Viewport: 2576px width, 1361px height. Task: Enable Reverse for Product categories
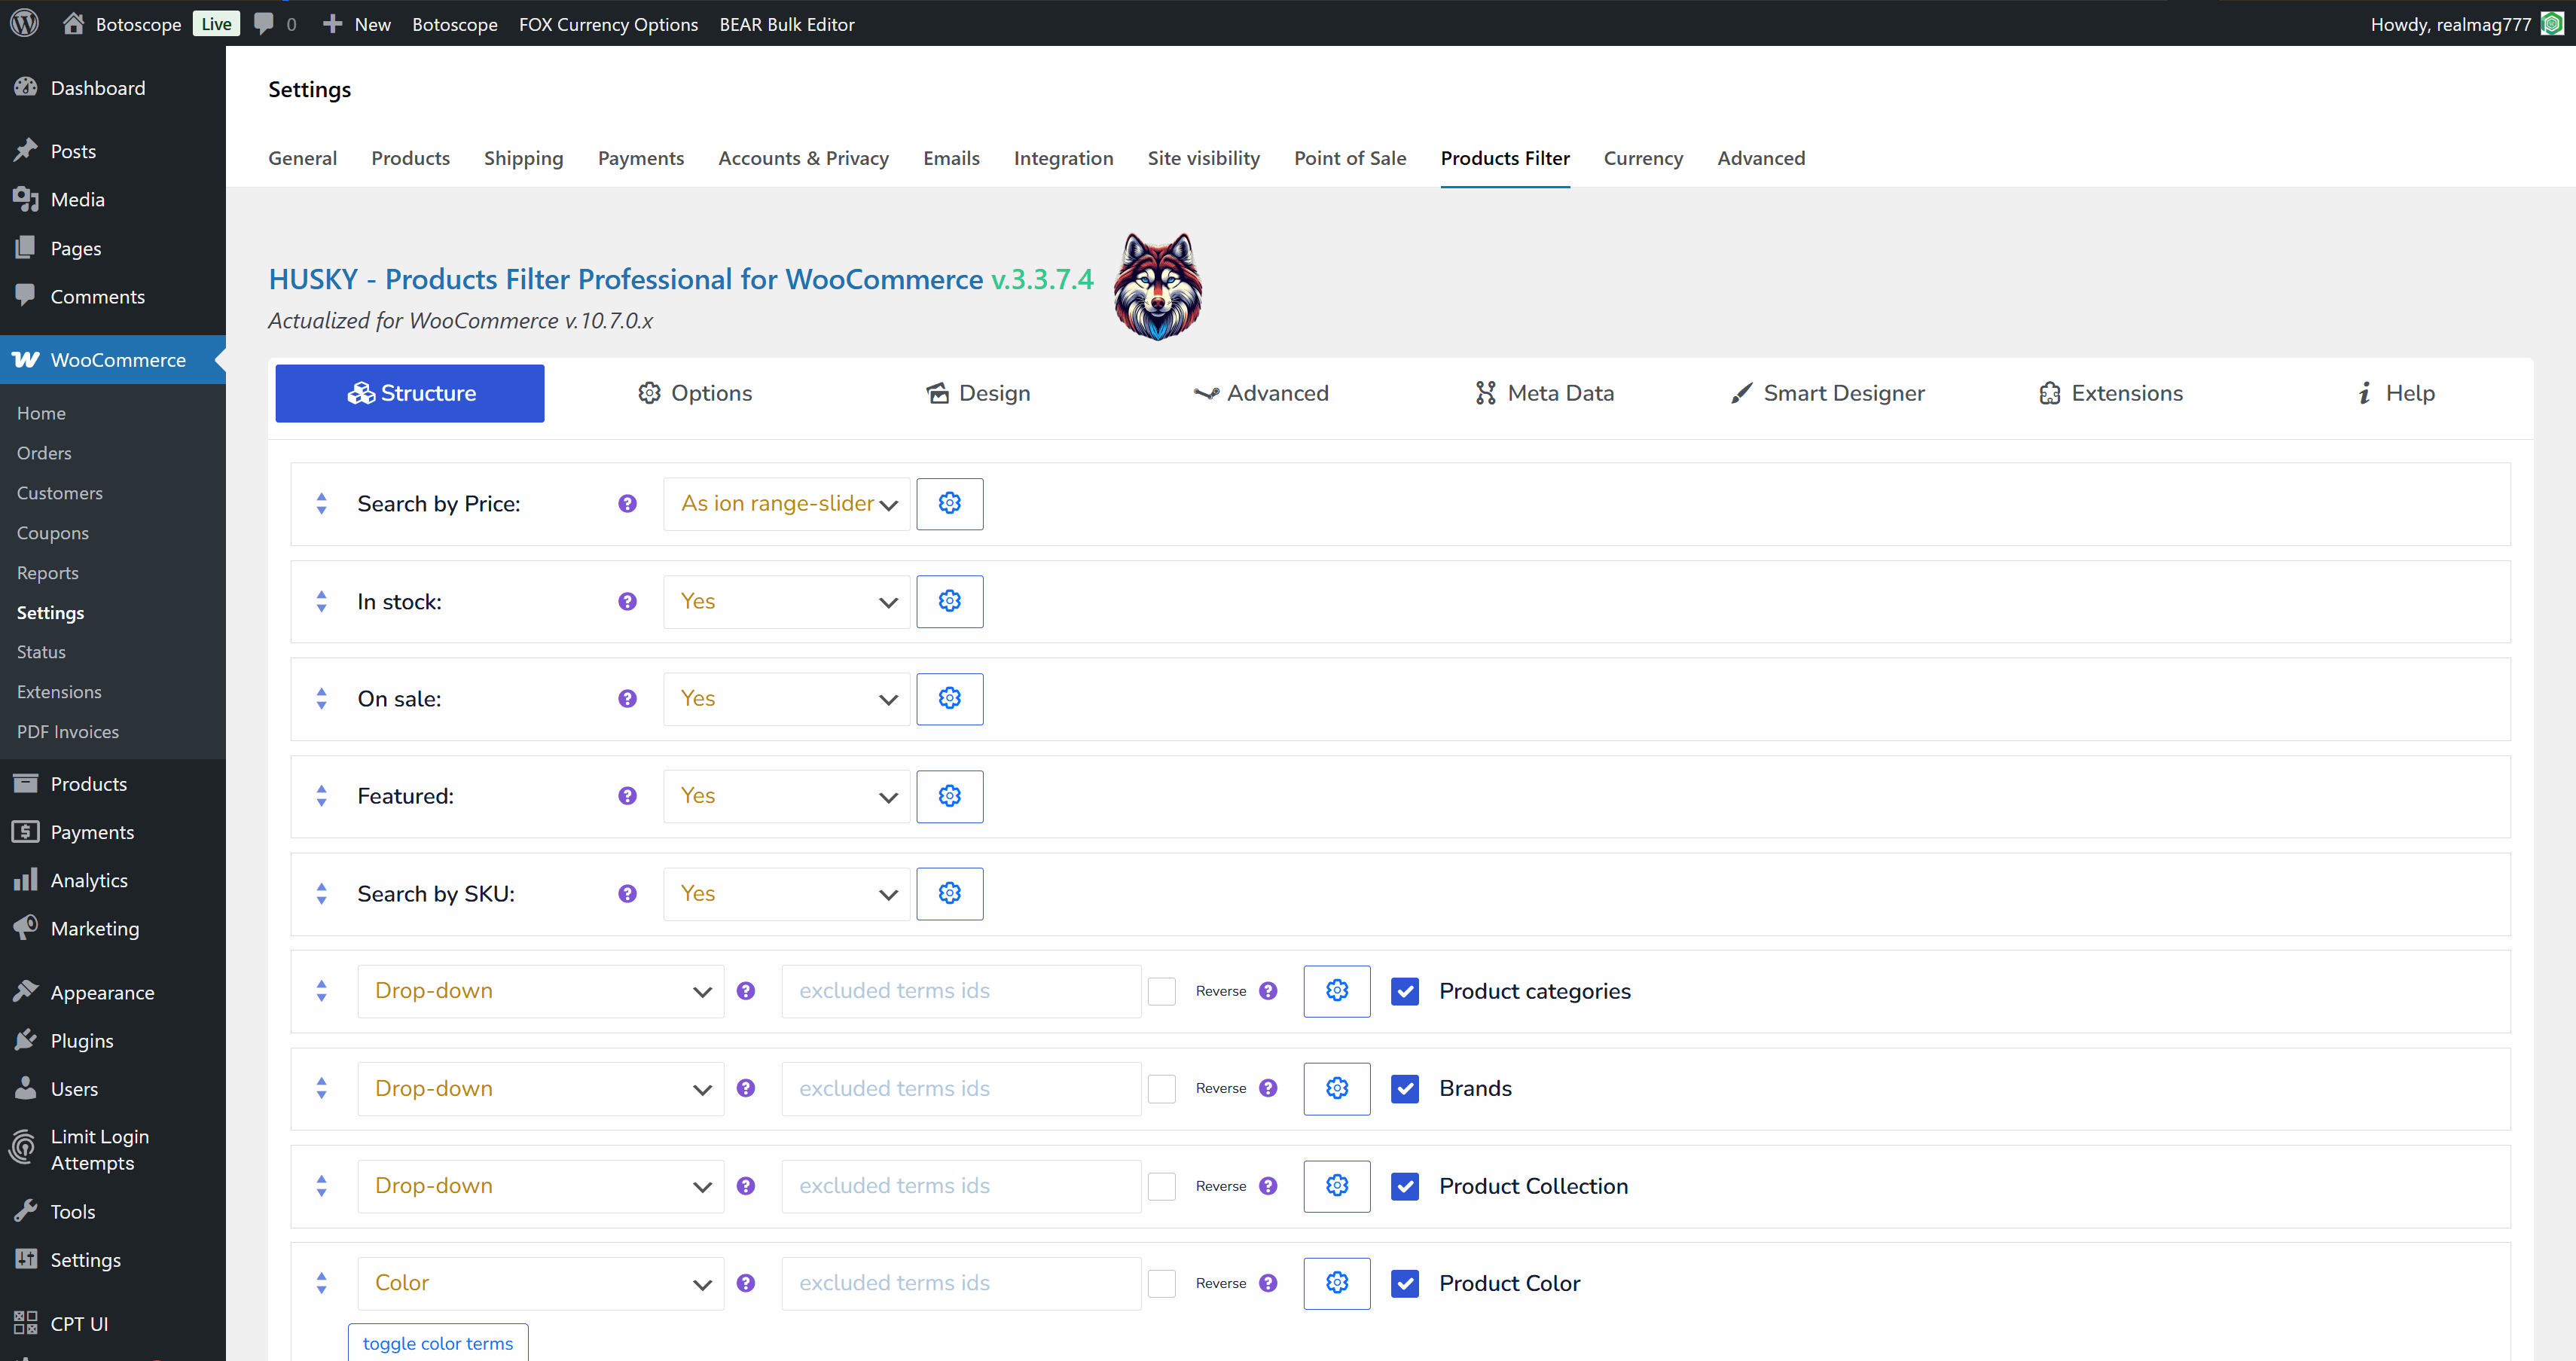(x=1162, y=991)
